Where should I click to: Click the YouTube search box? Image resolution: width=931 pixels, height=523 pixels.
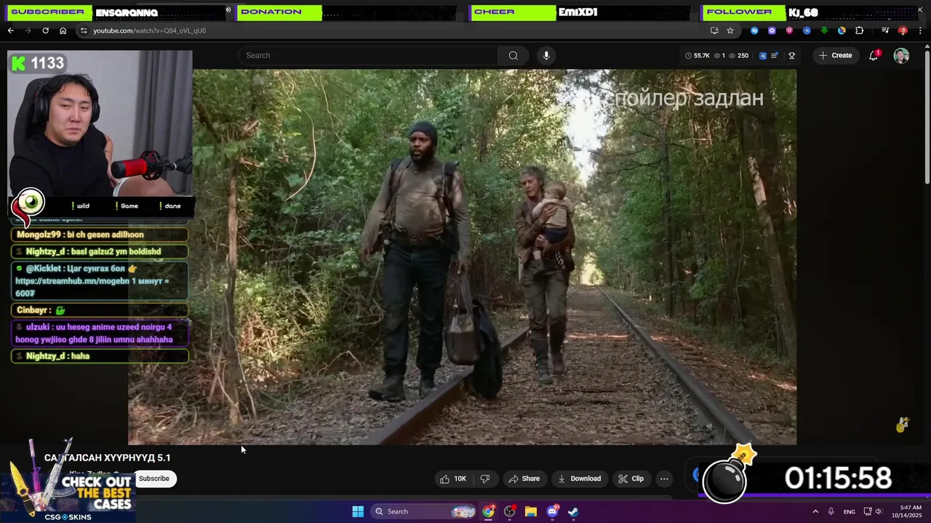(x=369, y=55)
